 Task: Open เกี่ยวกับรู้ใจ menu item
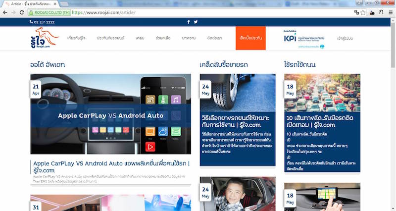point(76,38)
